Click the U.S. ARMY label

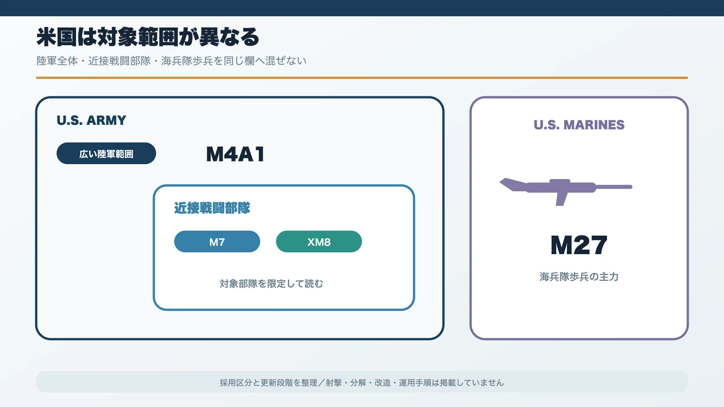tap(91, 120)
